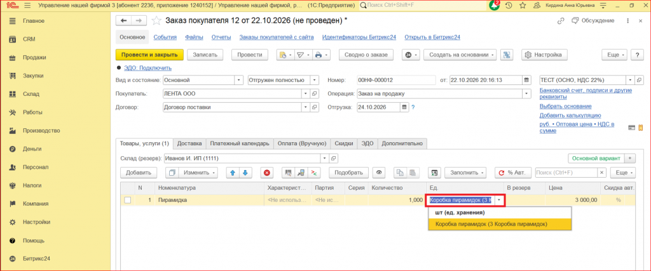The image size is (651, 271).
Task: Open the history clock icon
Action: tap(509, 5)
